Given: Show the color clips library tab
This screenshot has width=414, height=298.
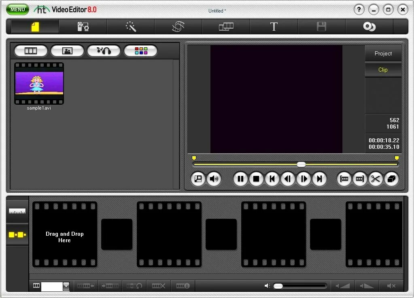Looking at the screenshot, I should [141, 51].
